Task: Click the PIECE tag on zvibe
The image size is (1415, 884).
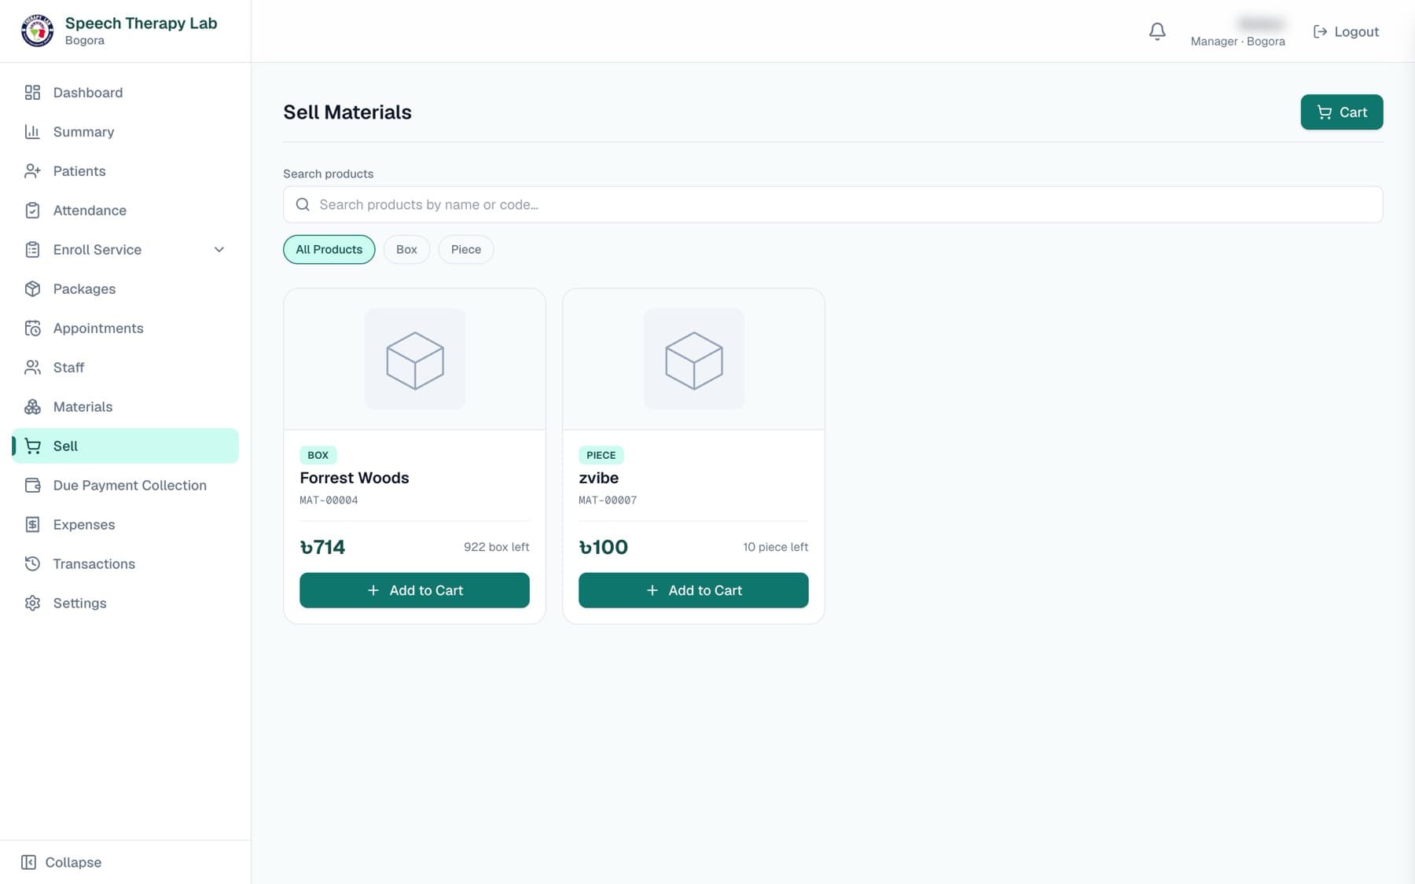Action: click(601, 455)
